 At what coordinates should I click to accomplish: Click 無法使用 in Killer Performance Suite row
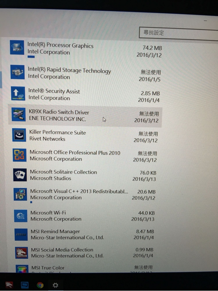[x=148, y=134]
